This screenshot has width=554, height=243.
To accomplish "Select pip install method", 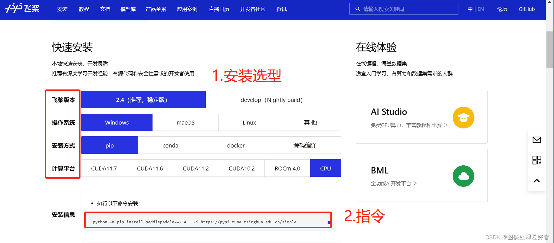I will click(110, 145).
